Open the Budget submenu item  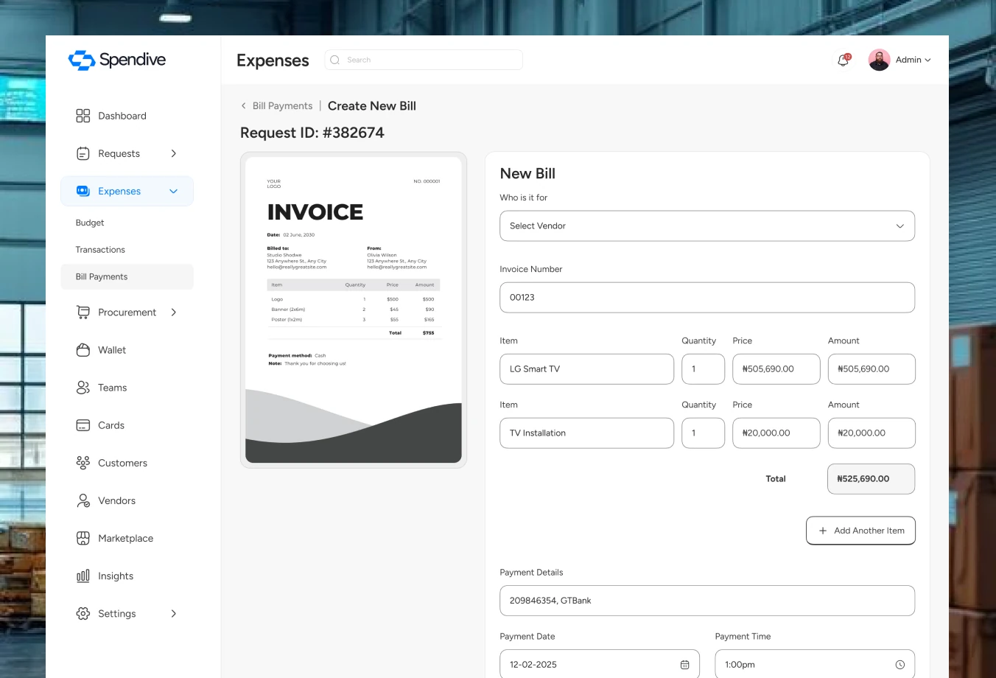click(x=90, y=223)
